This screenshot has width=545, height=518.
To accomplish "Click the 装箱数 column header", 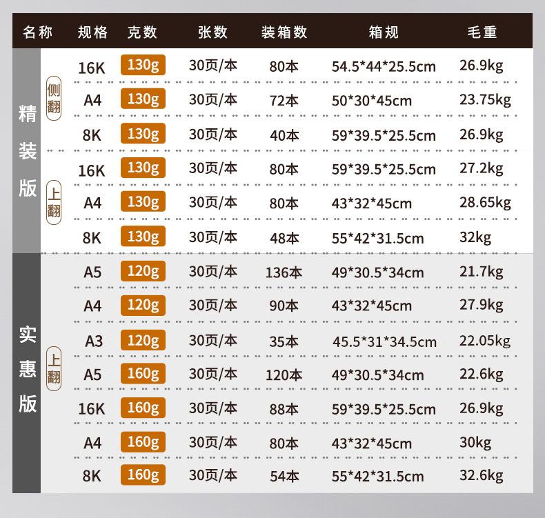I will point(284,32).
